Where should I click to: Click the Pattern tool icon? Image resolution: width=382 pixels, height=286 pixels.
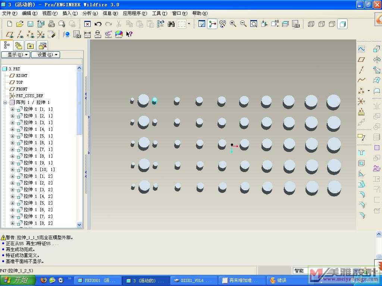[x=377, y=137]
